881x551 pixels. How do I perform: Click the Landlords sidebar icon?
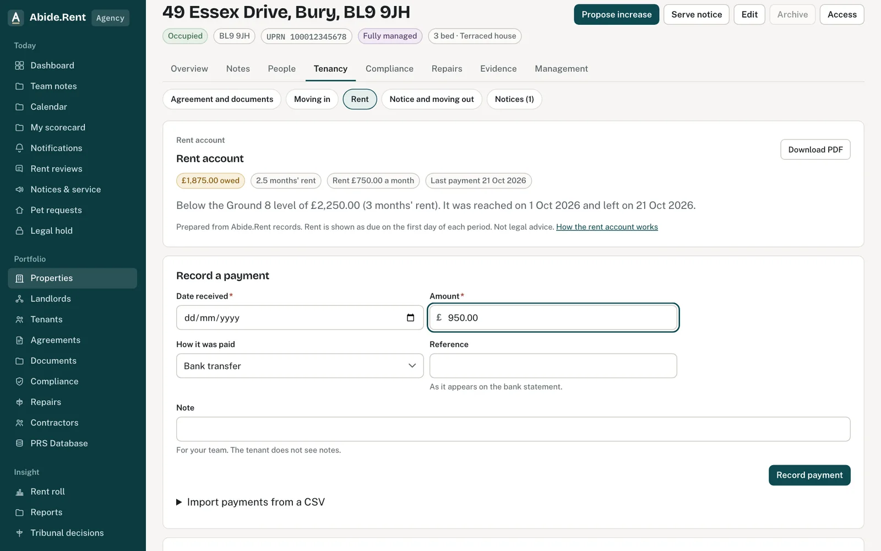tap(19, 299)
